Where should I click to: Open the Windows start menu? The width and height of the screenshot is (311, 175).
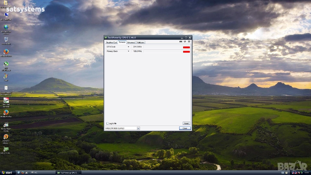[7, 173]
